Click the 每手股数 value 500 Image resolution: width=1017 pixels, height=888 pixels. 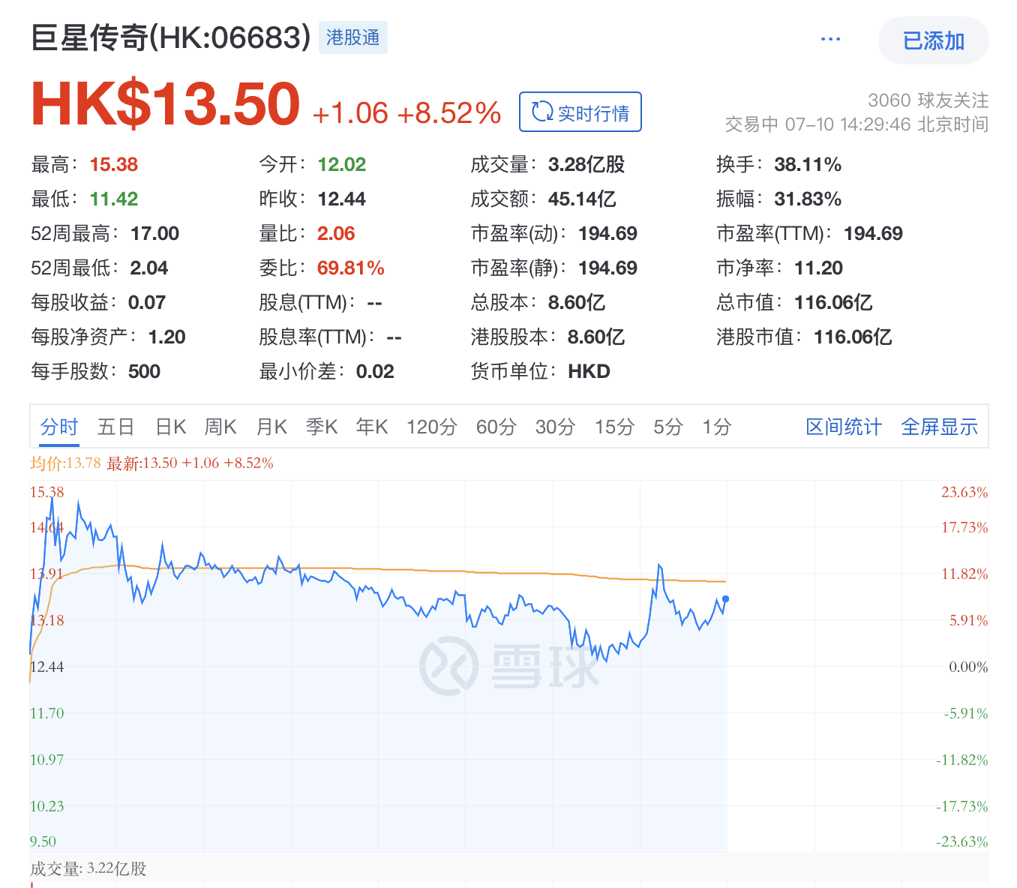coord(145,371)
